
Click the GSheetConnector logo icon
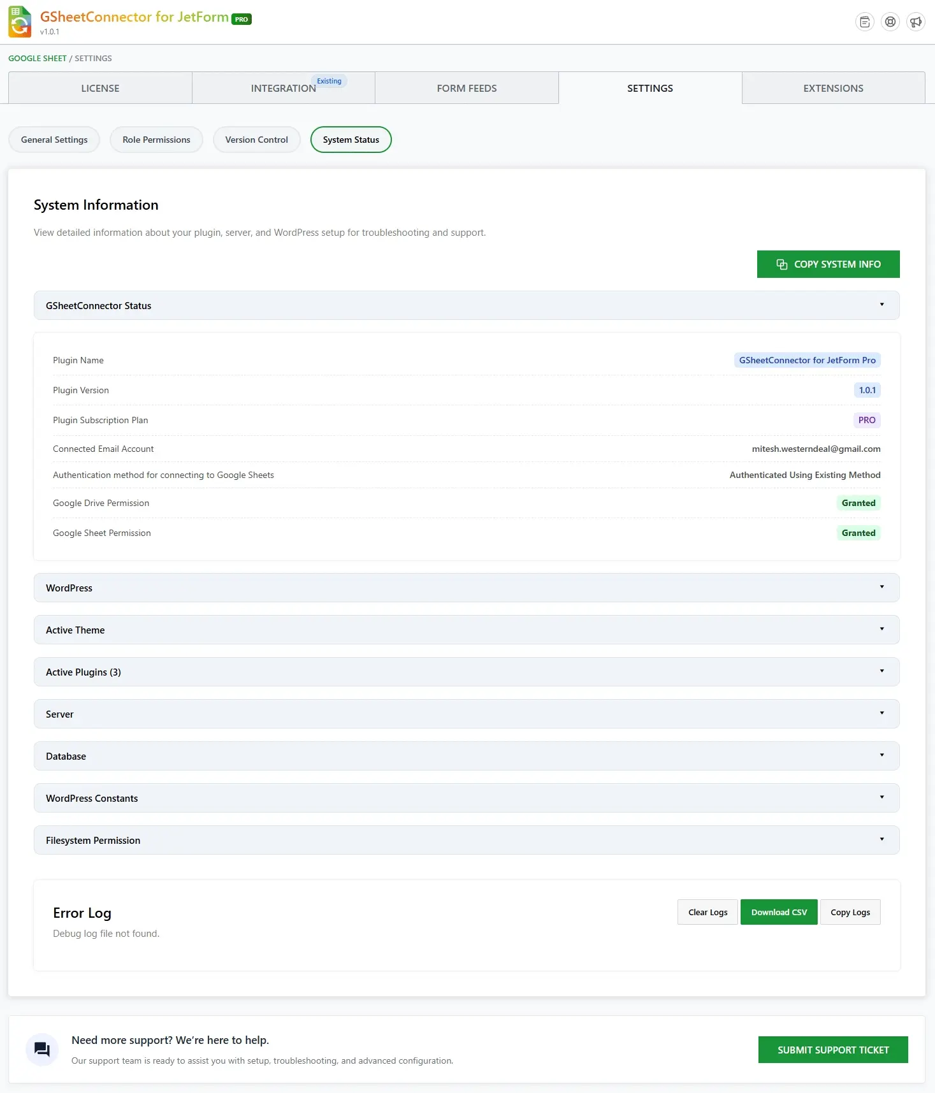coord(20,22)
